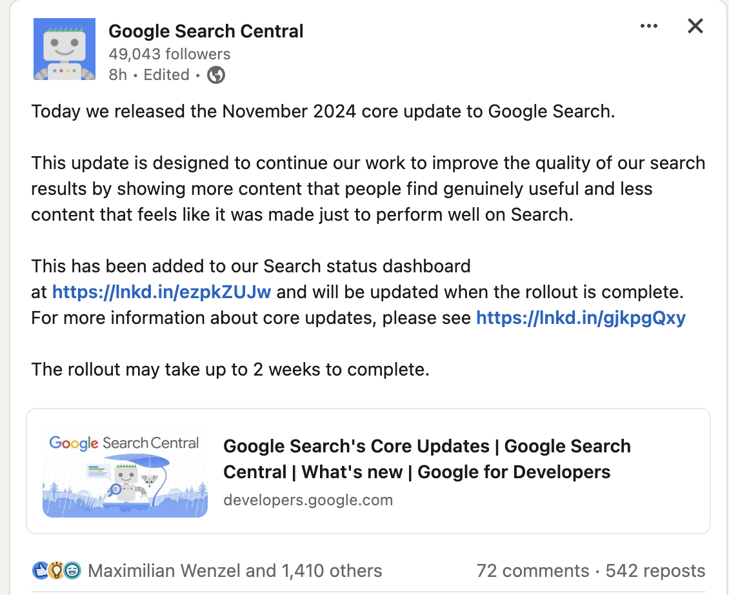Image resolution: width=729 pixels, height=595 pixels.
Task: Click the globe public visibility icon
Action: [215, 75]
